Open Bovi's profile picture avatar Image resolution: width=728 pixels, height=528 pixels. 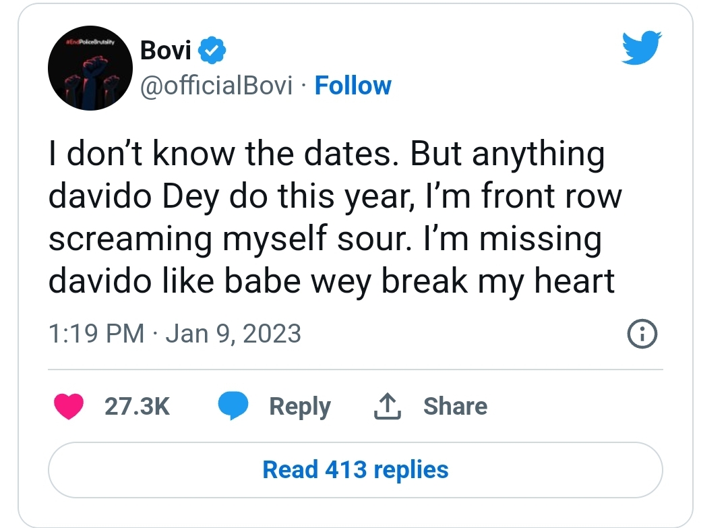click(90, 68)
